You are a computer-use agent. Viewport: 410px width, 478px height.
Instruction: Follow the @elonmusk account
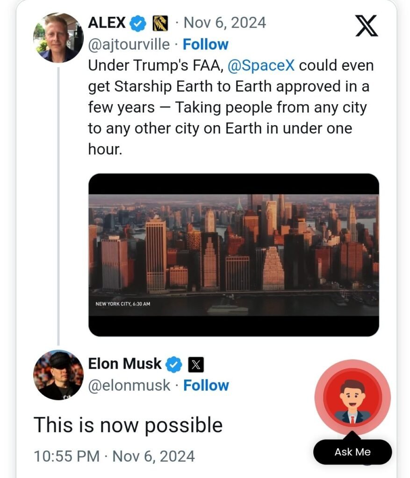(x=206, y=386)
